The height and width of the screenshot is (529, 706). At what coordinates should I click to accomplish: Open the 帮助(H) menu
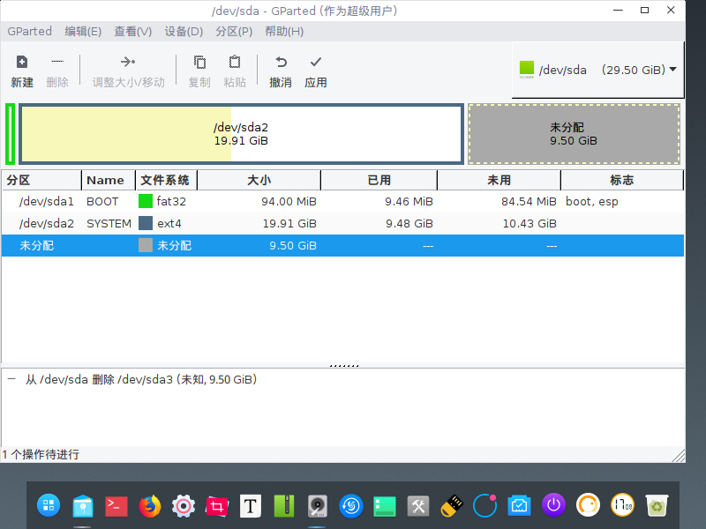click(284, 31)
